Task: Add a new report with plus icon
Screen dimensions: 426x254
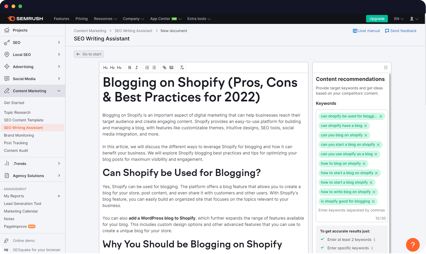Action: point(59,196)
